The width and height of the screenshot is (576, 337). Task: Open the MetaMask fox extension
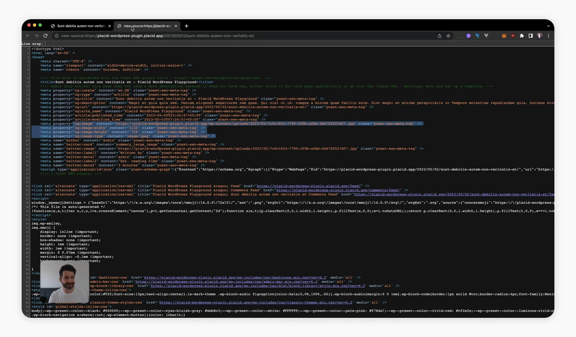point(504,36)
